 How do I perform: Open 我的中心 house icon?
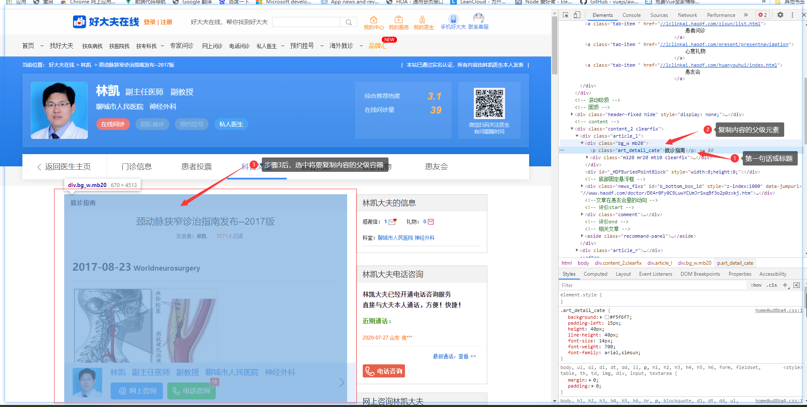pos(373,20)
